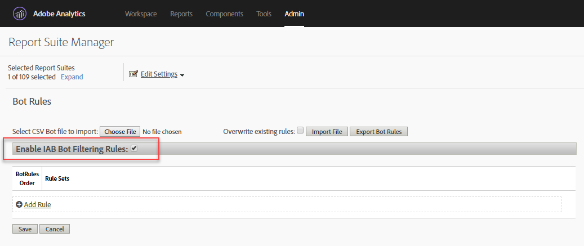Click the Export Bot Rules button
The width and height of the screenshot is (584, 246).
pos(379,131)
